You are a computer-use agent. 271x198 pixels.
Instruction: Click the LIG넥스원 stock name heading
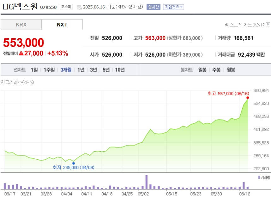(x=20, y=7)
